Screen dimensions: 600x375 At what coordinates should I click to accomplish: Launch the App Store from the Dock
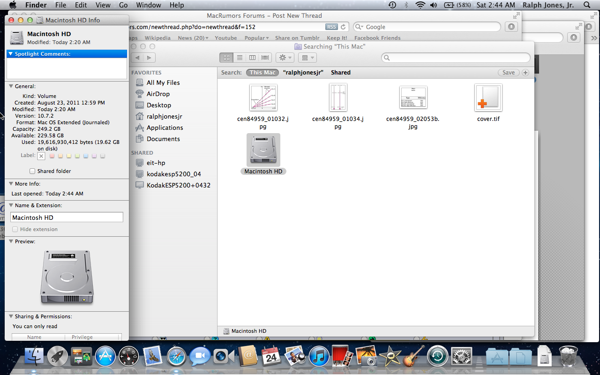coord(105,357)
